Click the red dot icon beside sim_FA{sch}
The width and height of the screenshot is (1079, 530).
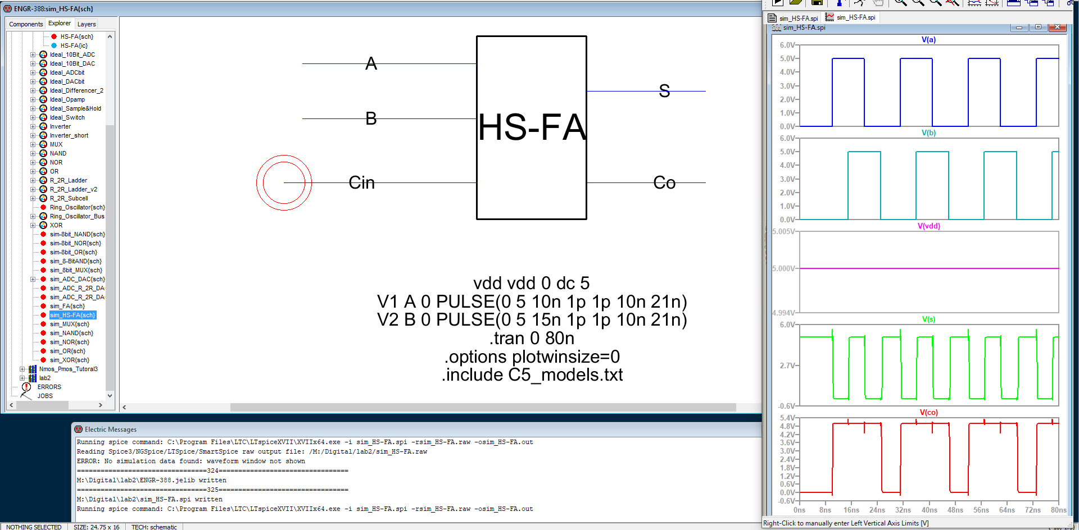click(x=43, y=306)
